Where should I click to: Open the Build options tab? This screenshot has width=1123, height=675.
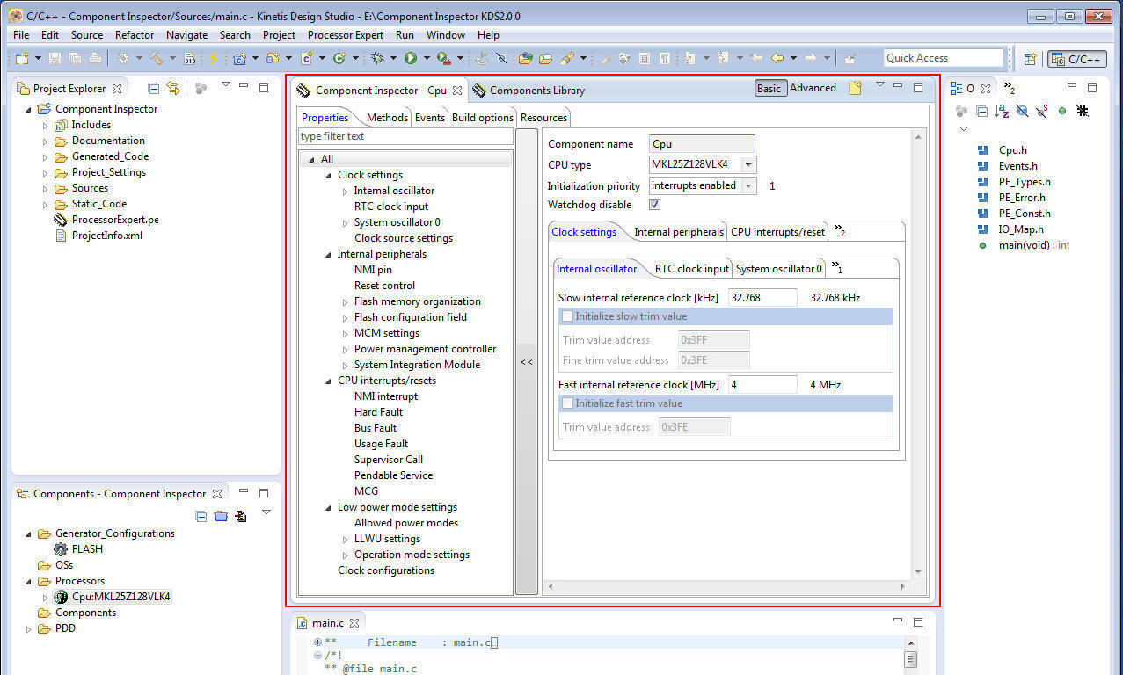[483, 117]
